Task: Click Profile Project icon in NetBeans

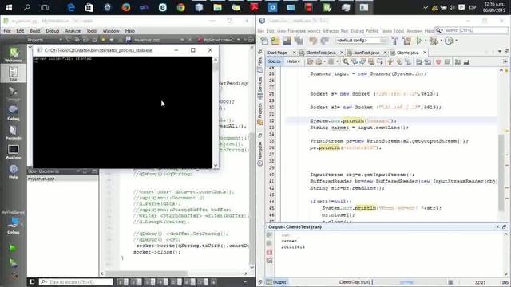Action: pyautogui.click(x=449, y=41)
